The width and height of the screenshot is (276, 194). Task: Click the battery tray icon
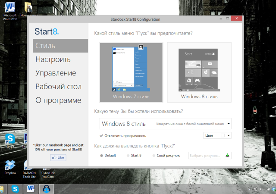(x=256, y=189)
